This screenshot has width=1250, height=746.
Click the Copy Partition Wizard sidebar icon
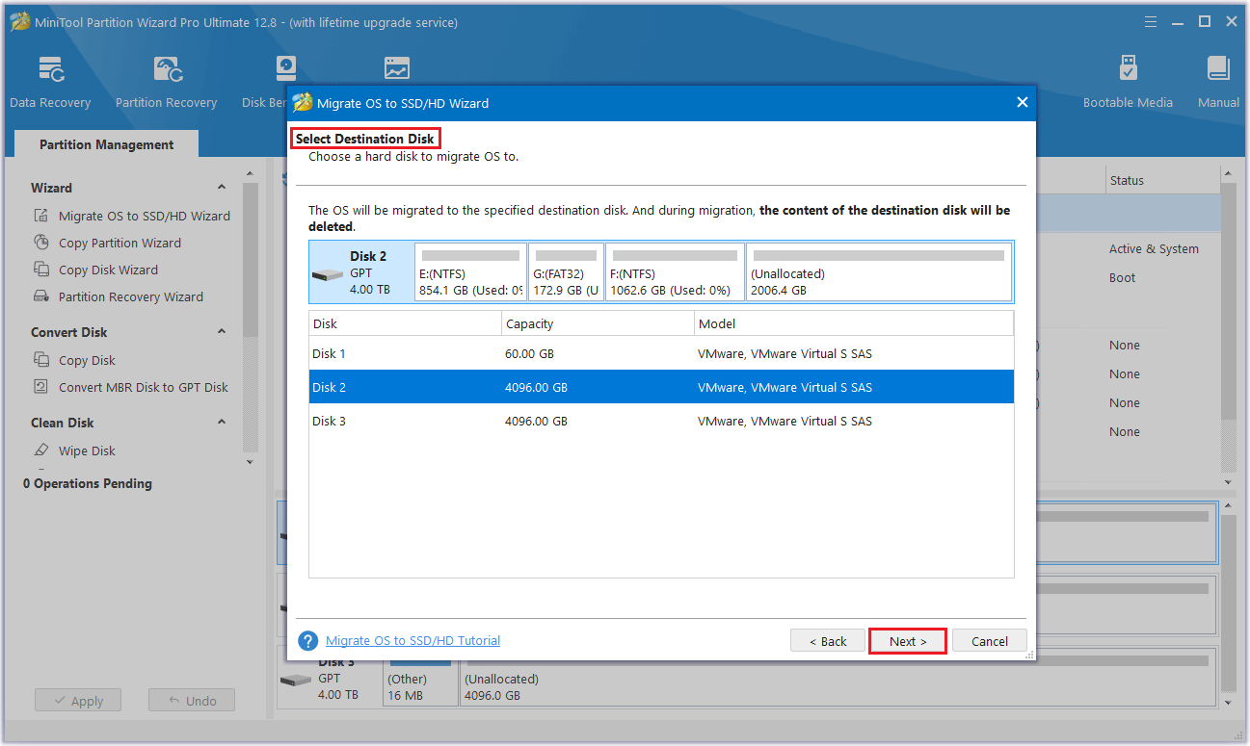[x=41, y=243]
